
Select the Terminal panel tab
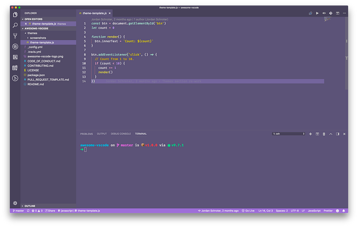[141, 134]
